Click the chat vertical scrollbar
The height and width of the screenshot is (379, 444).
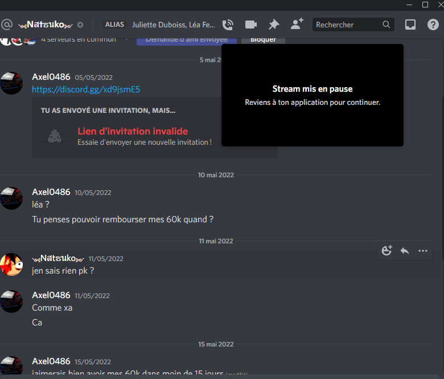coord(442,178)
